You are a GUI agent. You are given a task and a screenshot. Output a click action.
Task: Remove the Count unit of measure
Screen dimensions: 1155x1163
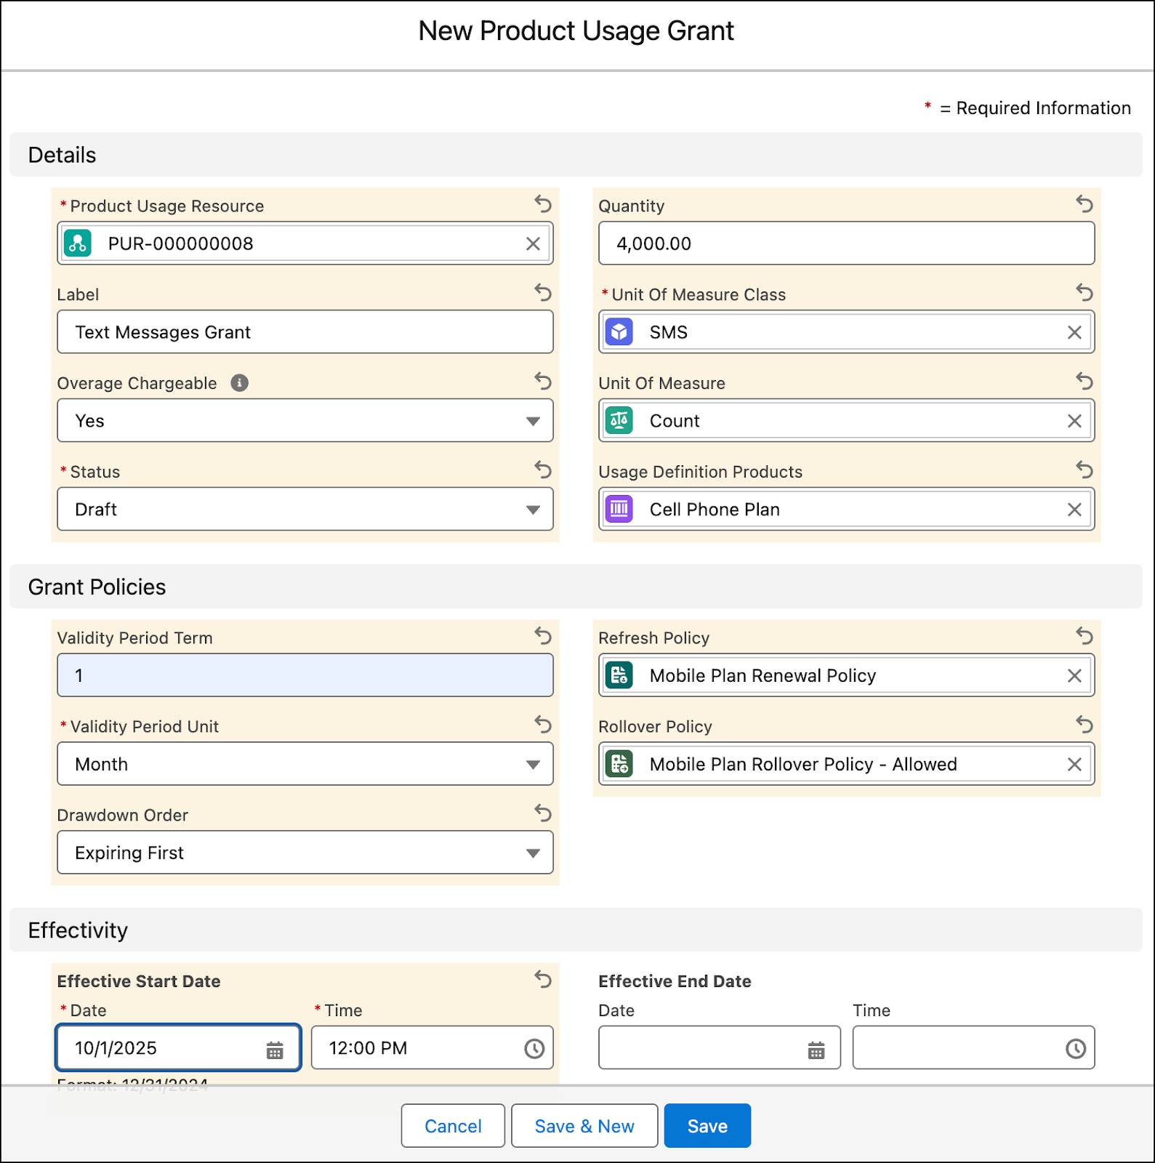(x=1074, y=421)
